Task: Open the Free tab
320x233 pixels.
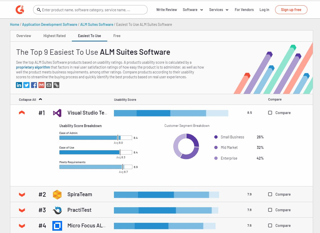Action: pos(117,36)
